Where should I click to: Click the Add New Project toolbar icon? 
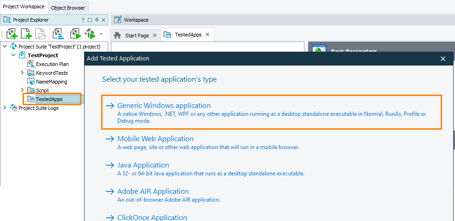tap(12, 34)
